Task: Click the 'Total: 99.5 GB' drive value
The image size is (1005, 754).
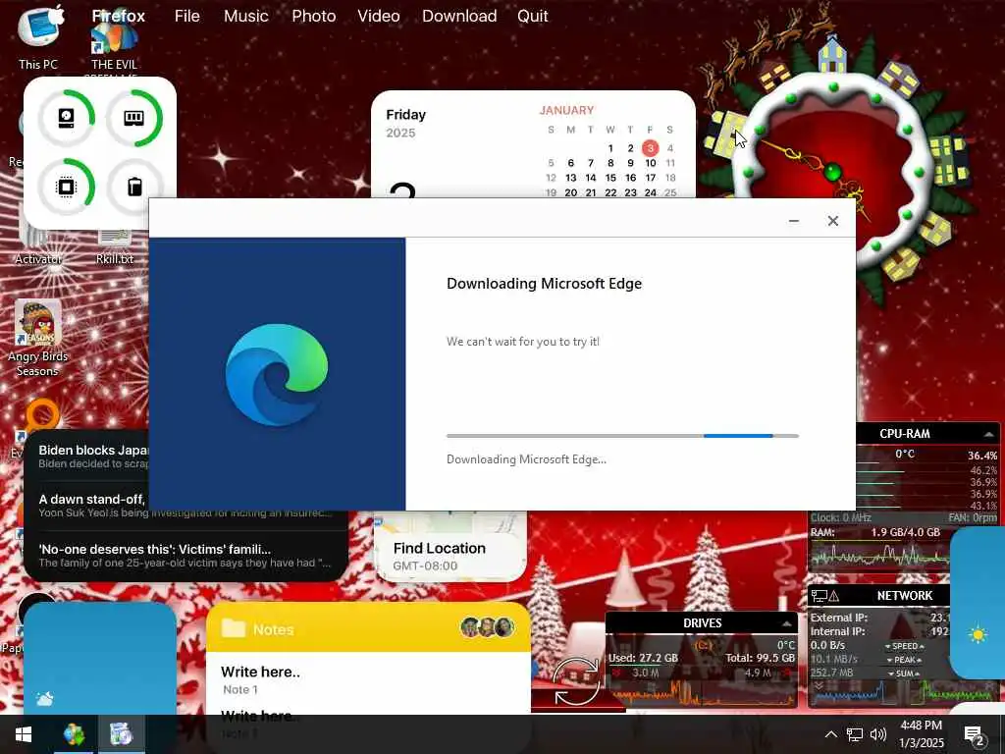Action: click(x=761, y=658)
